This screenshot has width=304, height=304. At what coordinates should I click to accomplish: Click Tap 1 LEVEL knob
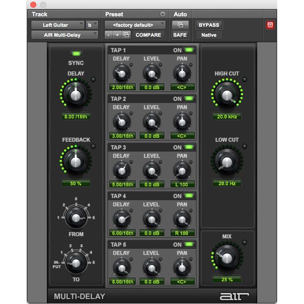coord(152,73)
